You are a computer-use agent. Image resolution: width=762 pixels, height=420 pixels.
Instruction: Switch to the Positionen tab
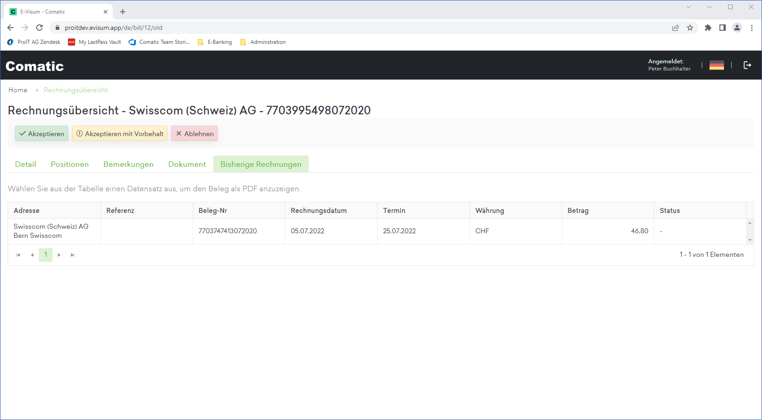[x=70, y=164]
